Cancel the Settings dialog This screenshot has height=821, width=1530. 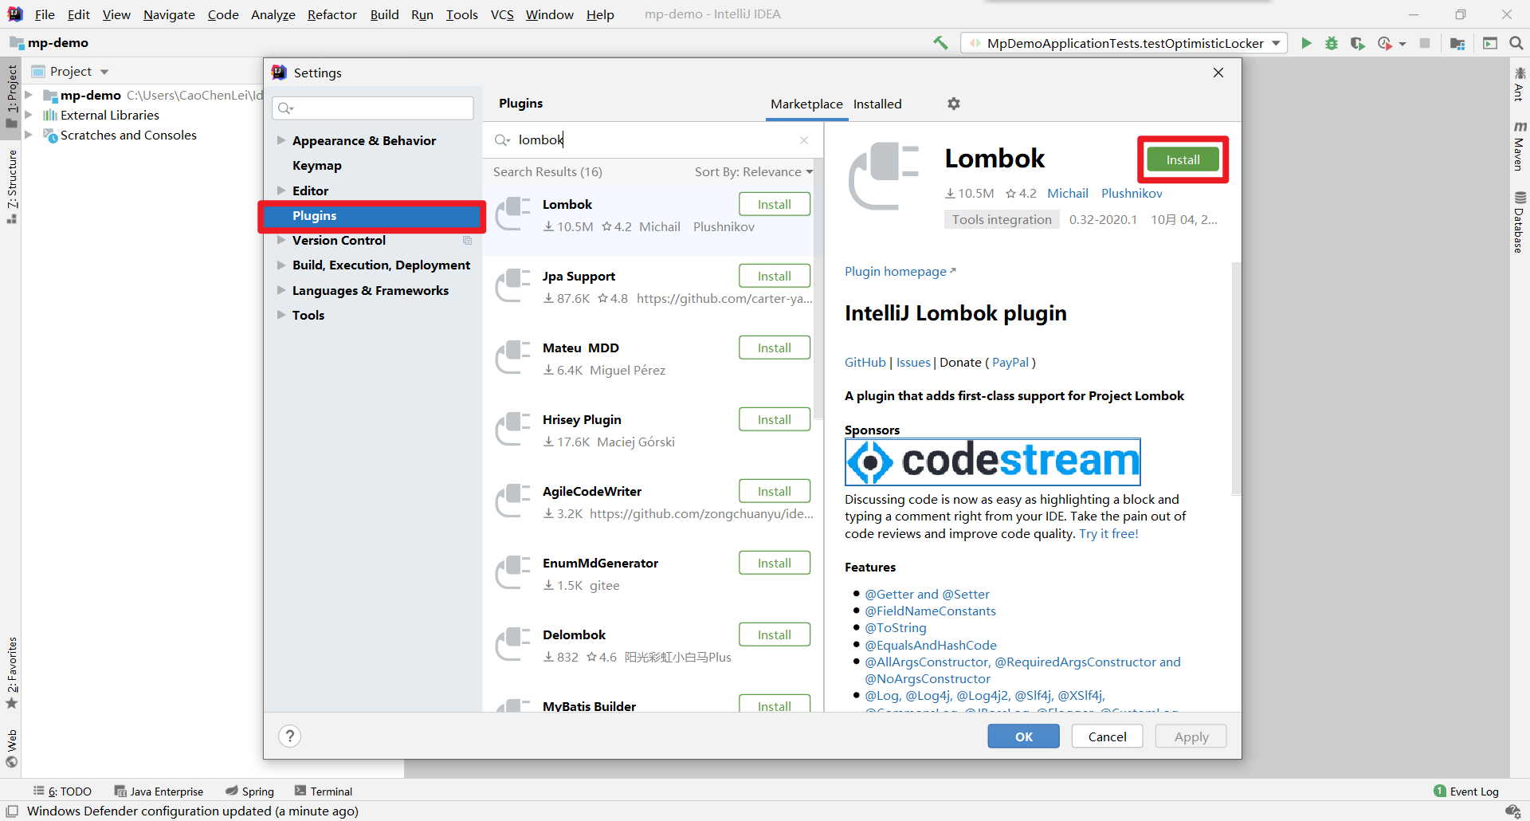(1108, 737)
